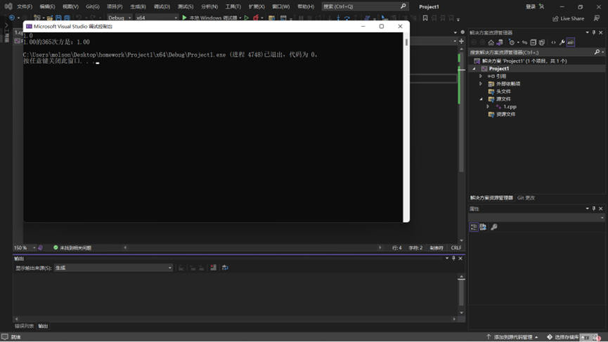Select the 头文件 folder row
Image resolution: width=608 pixels, height=342 pixels.
click(537, 91)
